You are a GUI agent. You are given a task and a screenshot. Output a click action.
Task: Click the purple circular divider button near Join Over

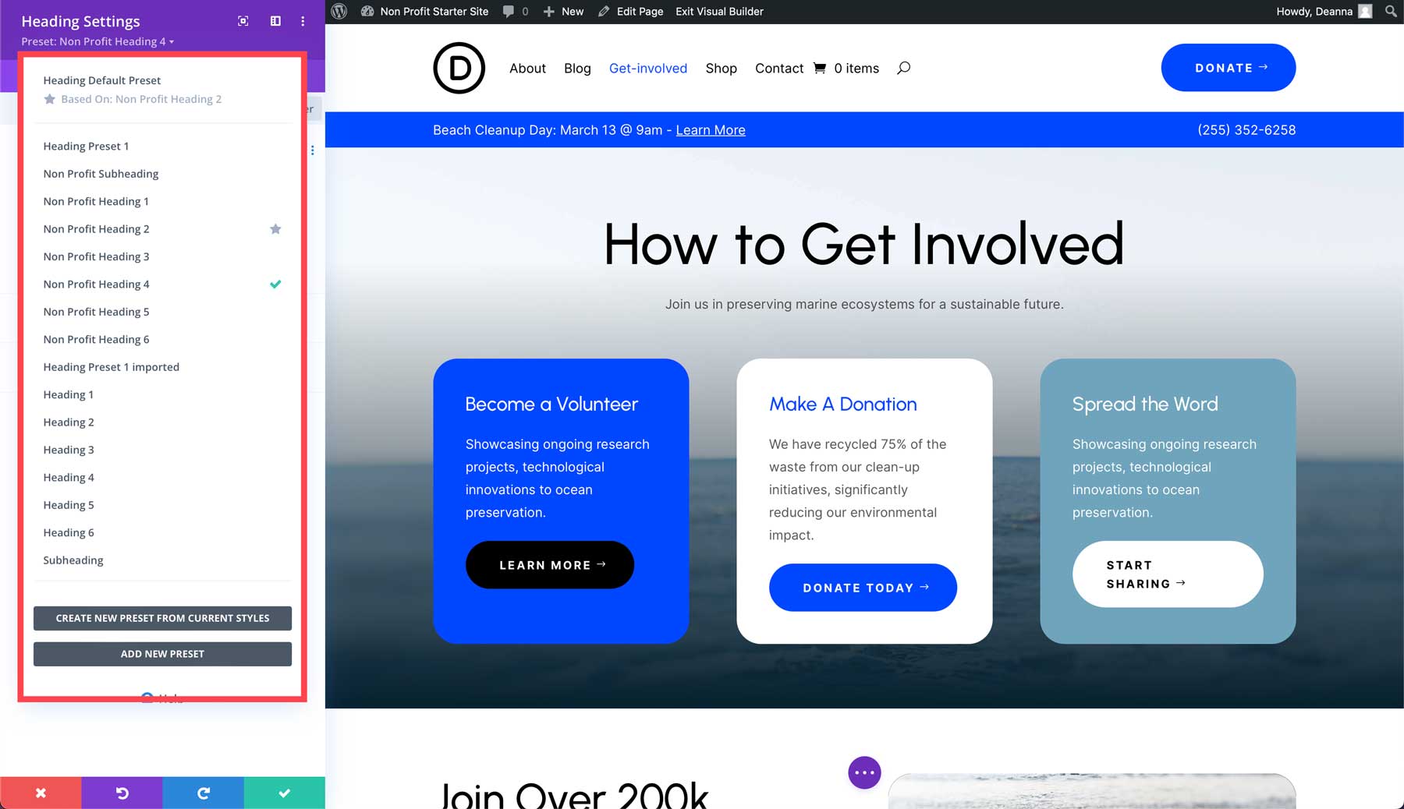click(864, 772)
